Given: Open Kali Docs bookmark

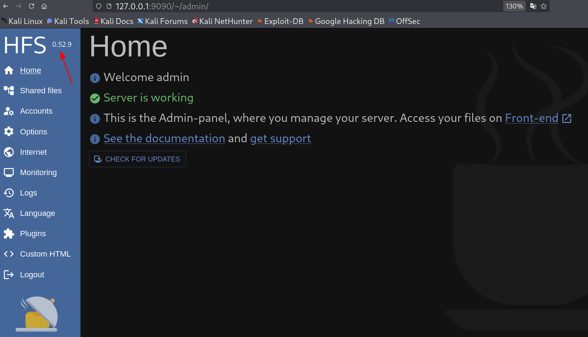Looking at the screenshot, I should point(113,21).
